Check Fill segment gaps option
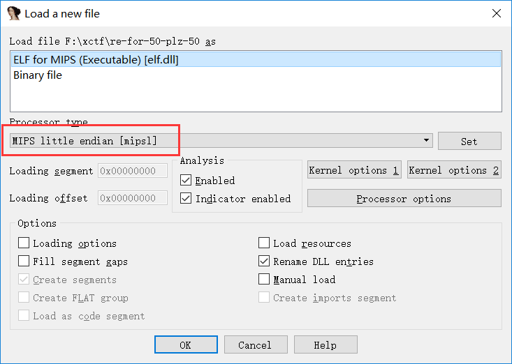 (x=24, y=261)
